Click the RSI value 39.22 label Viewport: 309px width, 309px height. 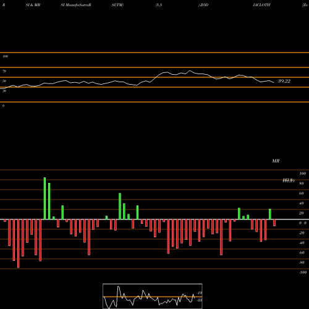click(x=284, y=81)
